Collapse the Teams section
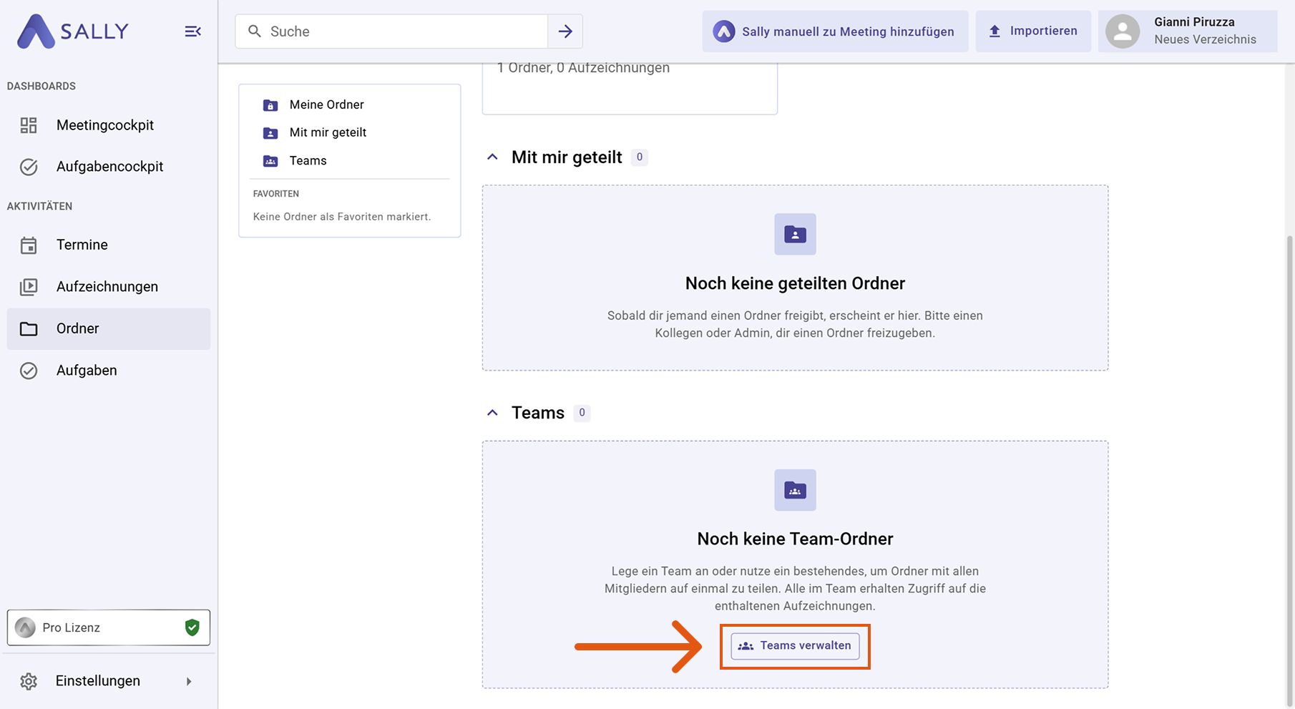1295x709 pixels. pos(492,413)
